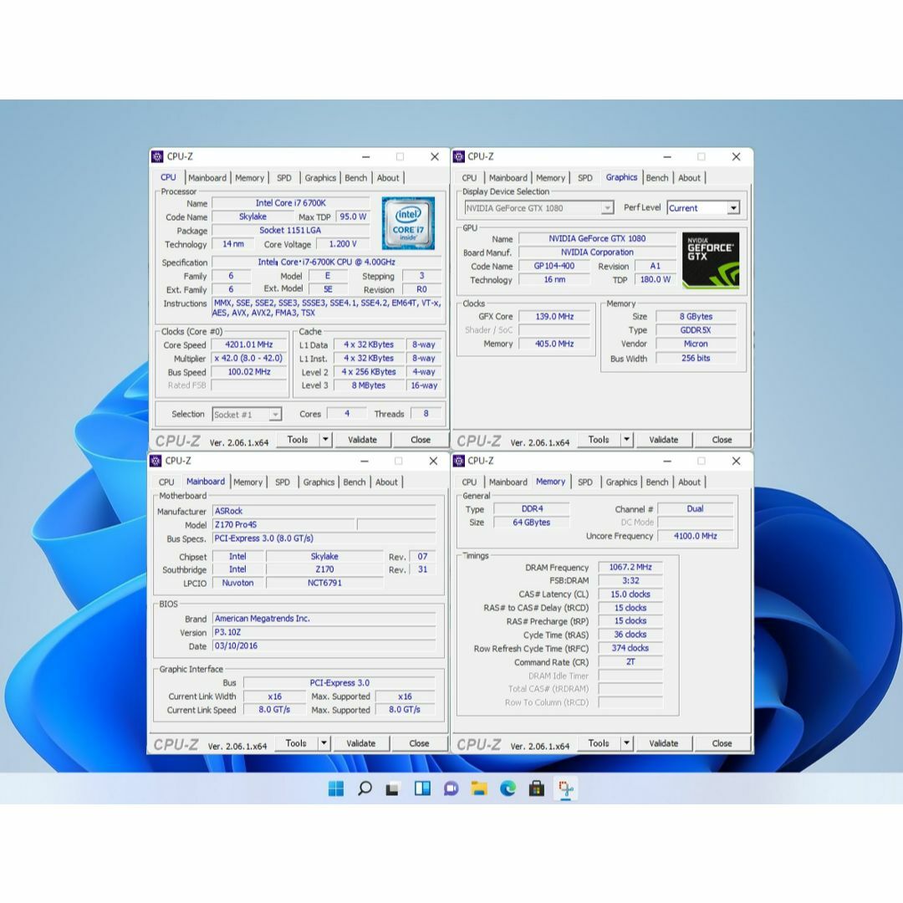Click the NCT6791 LPCIO value

324,583
